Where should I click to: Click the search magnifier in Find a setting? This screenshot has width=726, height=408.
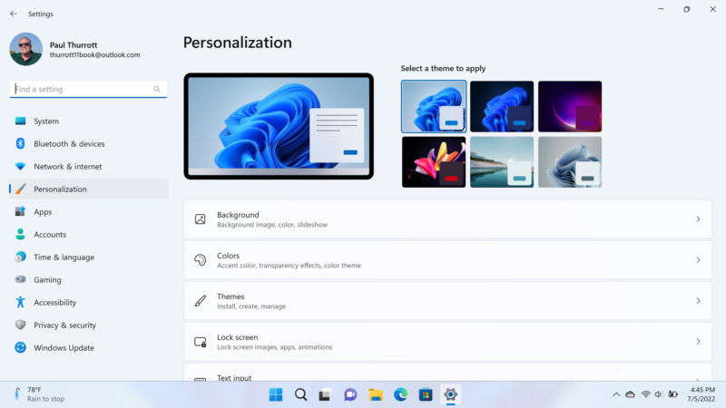(x=157, y=89)
